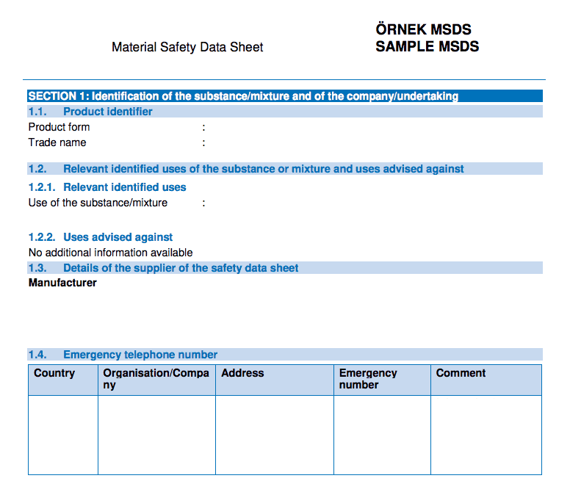Screen dimensions: 570x492
Task: Click the empty cell under Comment
Action: pyautogui.click(x=486, y=435)
